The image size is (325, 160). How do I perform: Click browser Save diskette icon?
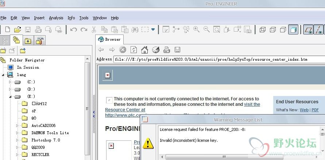(x=177, y=49)
